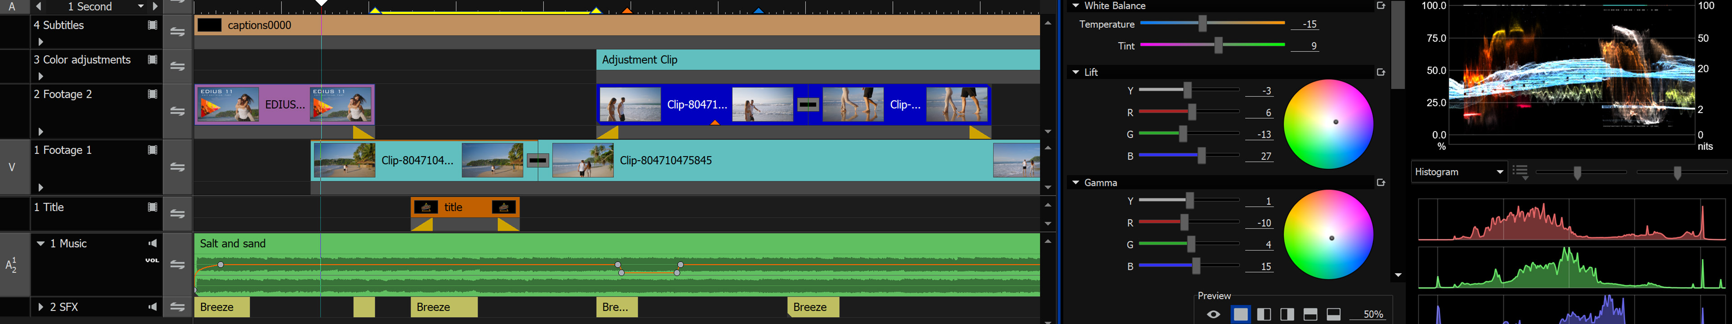Toggle video mute on Subtitles track
This screenshot has width=1732, height=324.
point(152,26)
